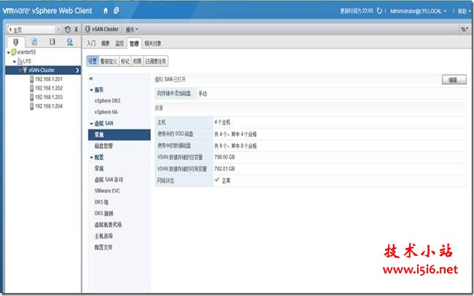Click the right chevron on the vSAN-Cluster row

(x=77, y=71)
